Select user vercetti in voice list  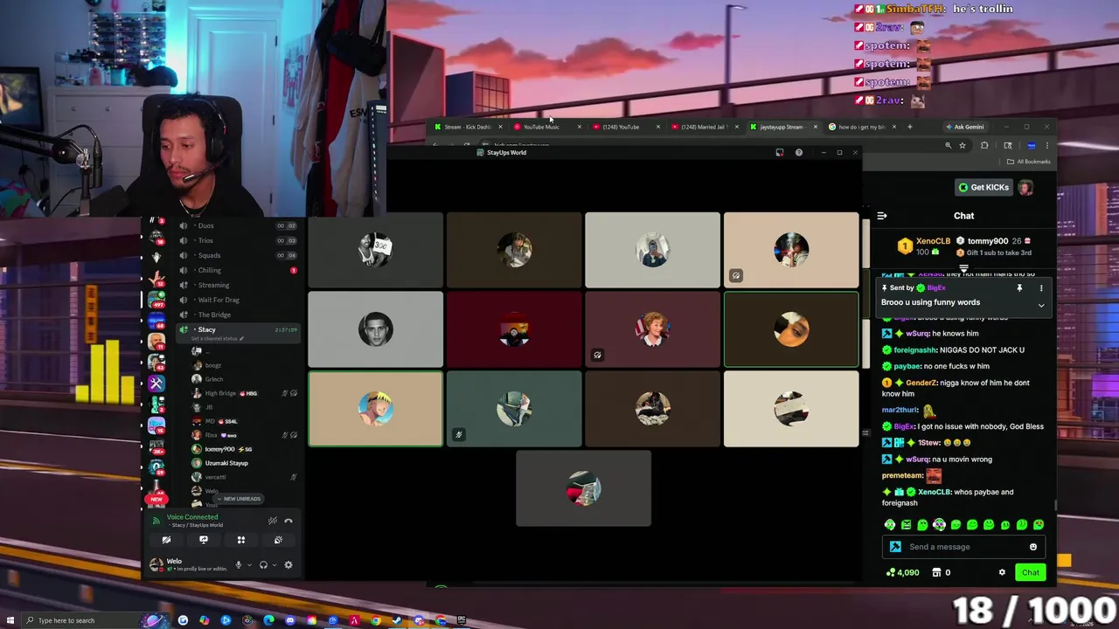245,477
